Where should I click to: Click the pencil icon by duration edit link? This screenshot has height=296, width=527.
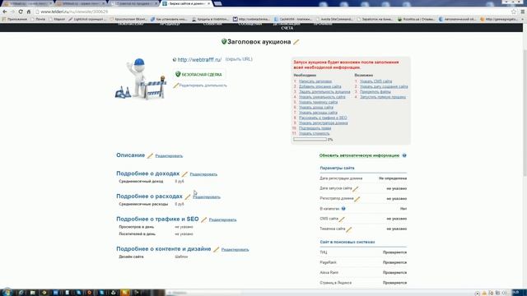(175, 86)
